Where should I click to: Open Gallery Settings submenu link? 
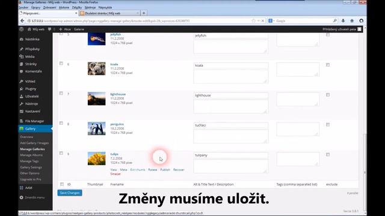coord(31,167)
